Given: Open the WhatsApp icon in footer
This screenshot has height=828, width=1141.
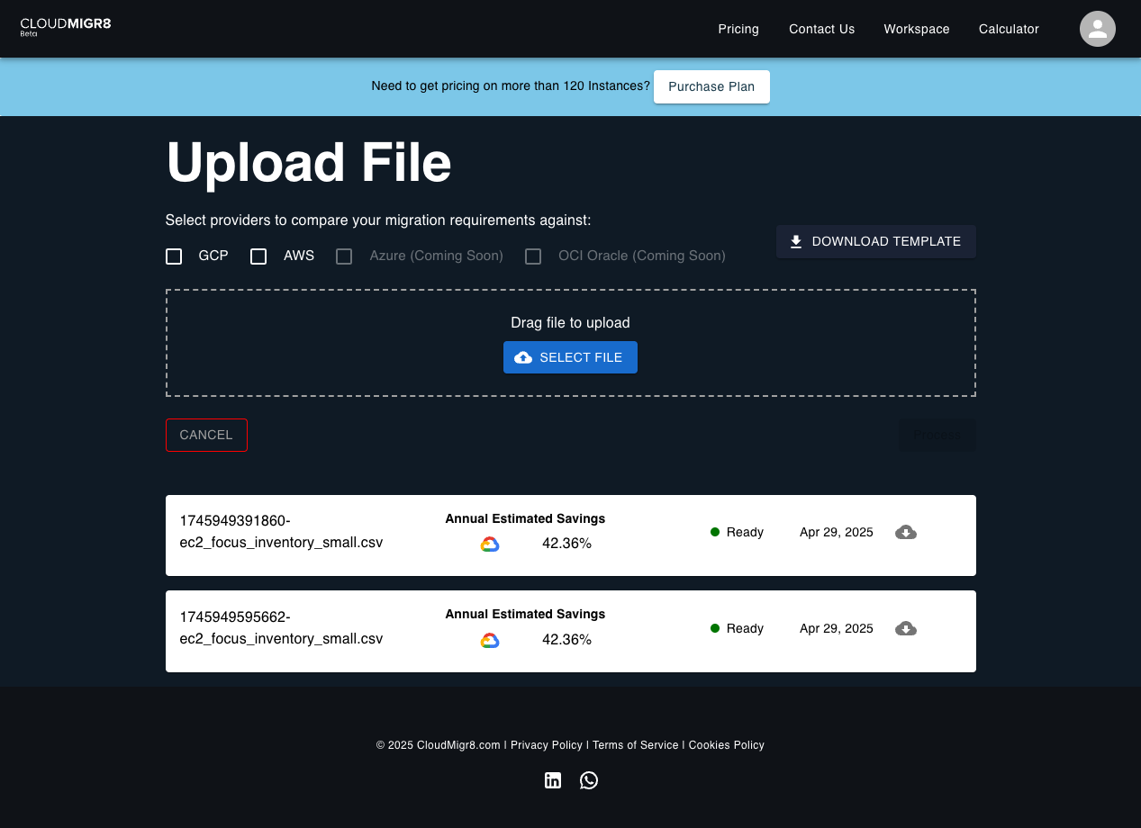Looking at the screenshot, I should point(589,780).
